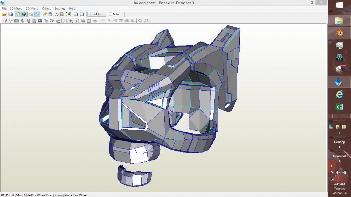Select the text input T tool

pyautogui.click(x=34, y=21)
